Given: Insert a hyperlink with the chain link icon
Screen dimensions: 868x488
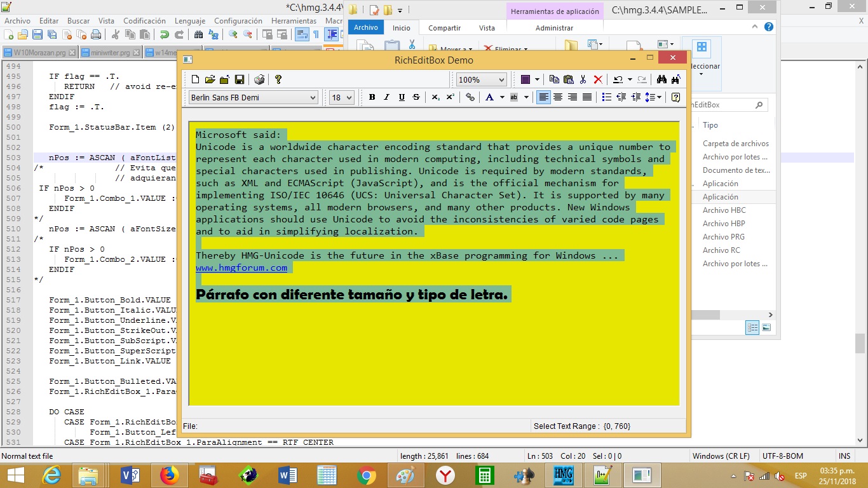Looking at the screenshot, I should pyautogui.click(x=470, y=97).
